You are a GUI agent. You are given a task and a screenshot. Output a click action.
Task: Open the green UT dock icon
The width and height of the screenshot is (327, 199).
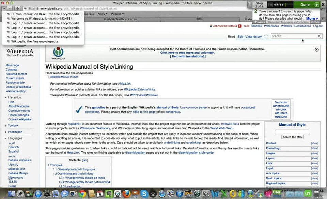tap(308, 194)
